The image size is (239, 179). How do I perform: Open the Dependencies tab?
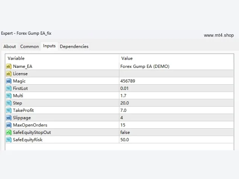74,46
